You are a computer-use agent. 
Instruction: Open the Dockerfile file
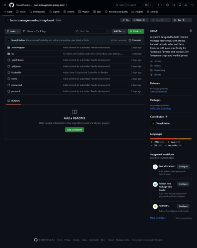16,72
